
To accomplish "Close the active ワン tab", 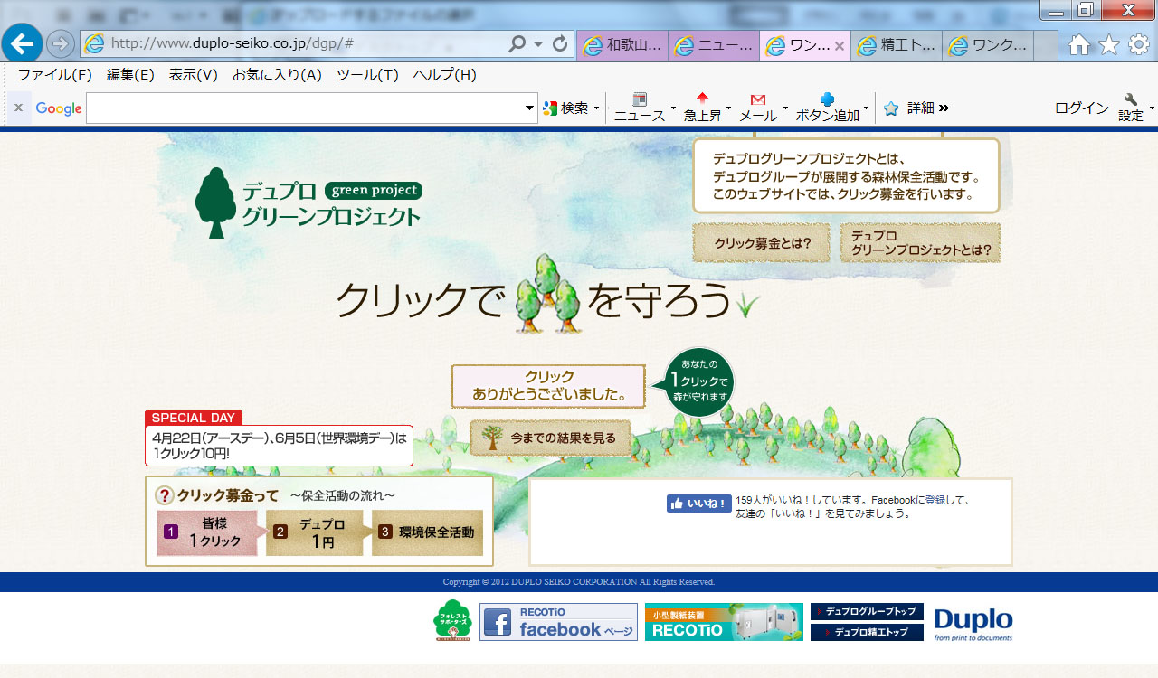I will point(840,45).
